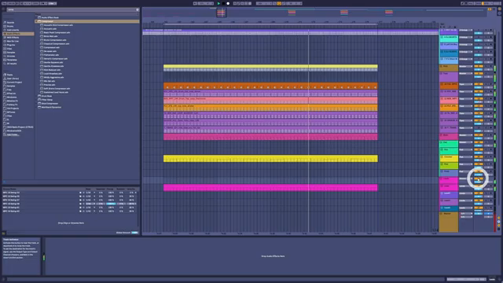Collapse the Compressor folder in browser
503x283 pixels.
[x=37, y=21]
